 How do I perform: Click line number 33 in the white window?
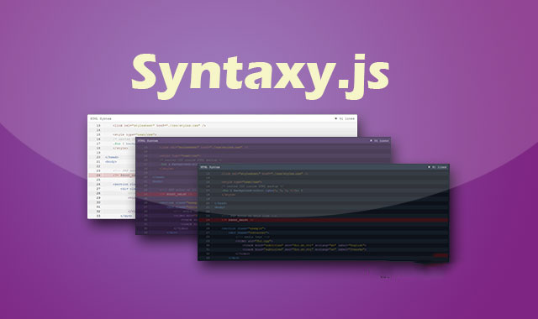98,216
